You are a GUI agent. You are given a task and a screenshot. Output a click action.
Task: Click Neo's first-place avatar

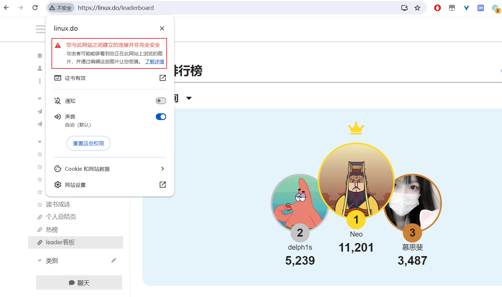[x=356, y=180]
